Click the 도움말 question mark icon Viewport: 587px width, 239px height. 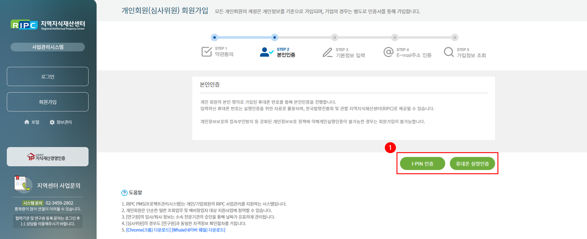(124, 193)
